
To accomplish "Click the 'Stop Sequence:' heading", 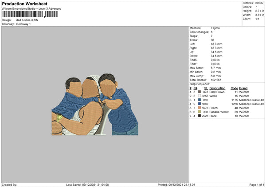I will [x=199, y=84].
